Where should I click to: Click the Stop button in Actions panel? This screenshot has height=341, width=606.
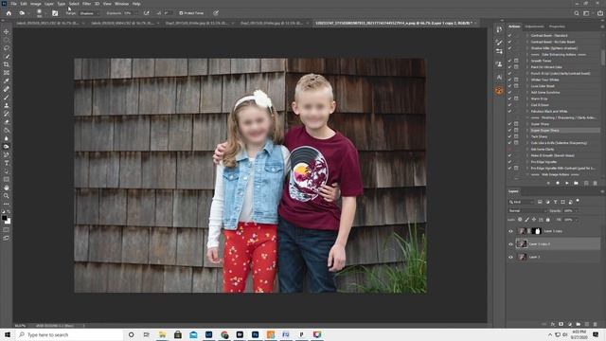coord(548,183)
